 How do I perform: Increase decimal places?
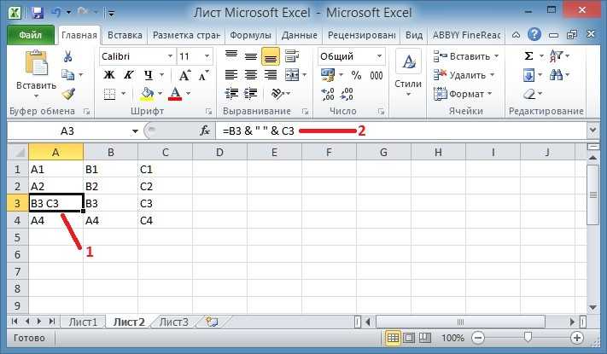click(x=329, y=94)
